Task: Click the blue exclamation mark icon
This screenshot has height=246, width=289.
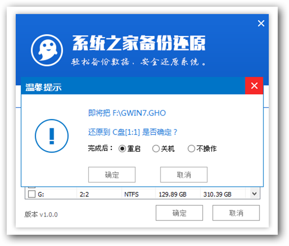Action: [x=51, y=135]
